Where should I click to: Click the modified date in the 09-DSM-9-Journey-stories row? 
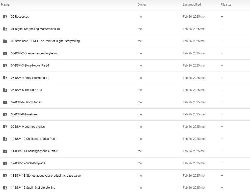193,126
